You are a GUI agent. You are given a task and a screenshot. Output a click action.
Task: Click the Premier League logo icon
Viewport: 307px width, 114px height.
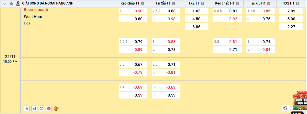(18, 3)
